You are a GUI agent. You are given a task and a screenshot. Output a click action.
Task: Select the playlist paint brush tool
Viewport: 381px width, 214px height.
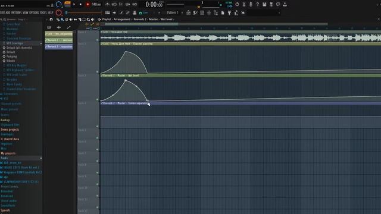pyautogui.click(x=62, y=20)
